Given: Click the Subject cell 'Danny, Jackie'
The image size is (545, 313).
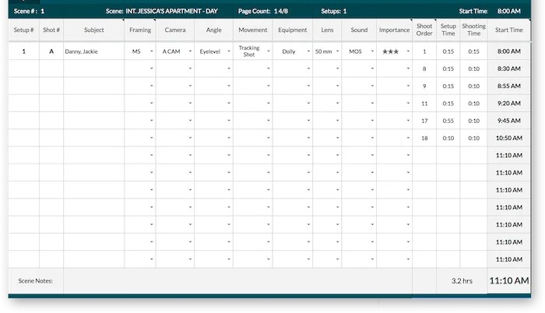Looking at the screenshot, I should 94,51.
